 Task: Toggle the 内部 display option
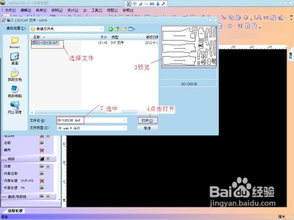[x=42, y=167]
